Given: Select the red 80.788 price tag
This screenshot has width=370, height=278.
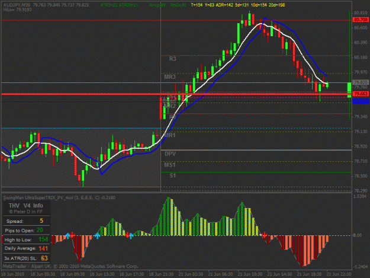Looking at the screenshot, I should click(361, 20).
